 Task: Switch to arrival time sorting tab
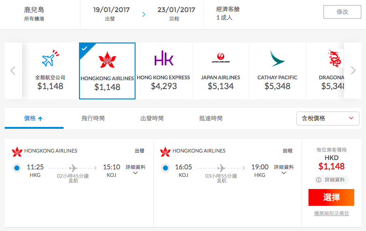[210, 119]
